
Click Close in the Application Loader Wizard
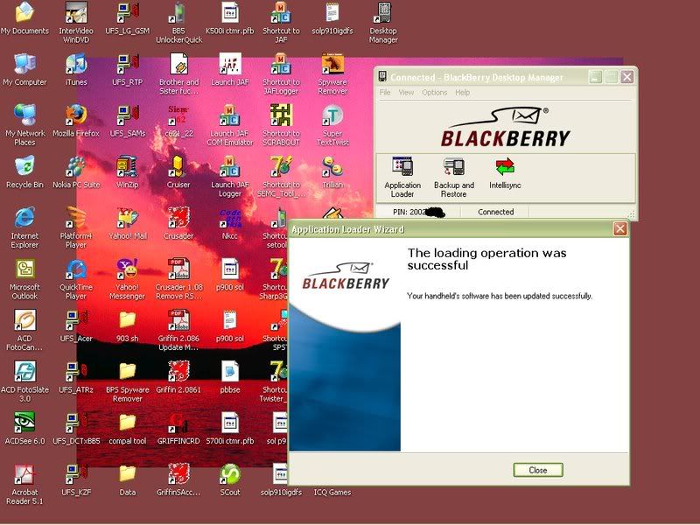click(538, 470)
